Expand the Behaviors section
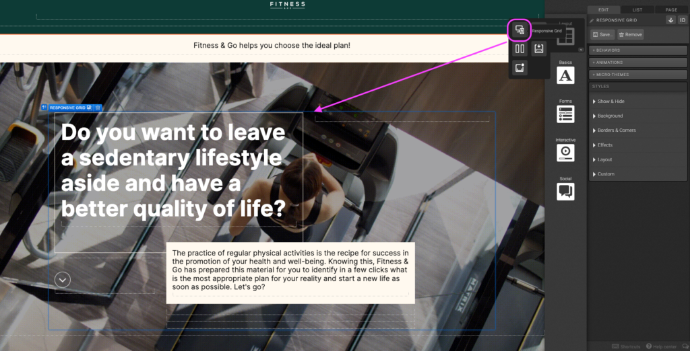 pyautogui.click(x=638, y=50)
